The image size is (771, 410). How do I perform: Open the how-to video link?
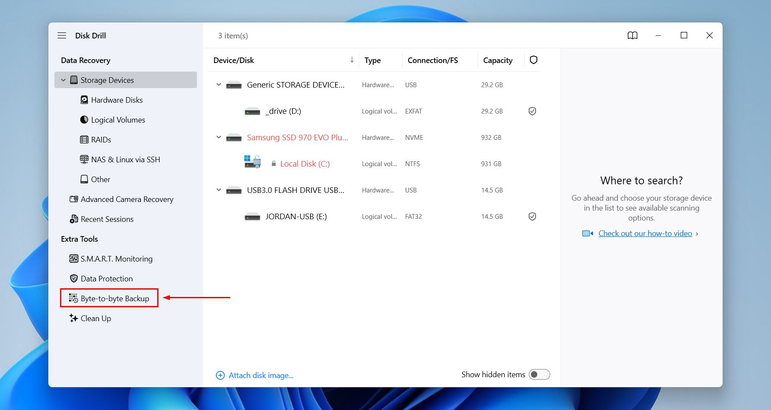(645, 233)
